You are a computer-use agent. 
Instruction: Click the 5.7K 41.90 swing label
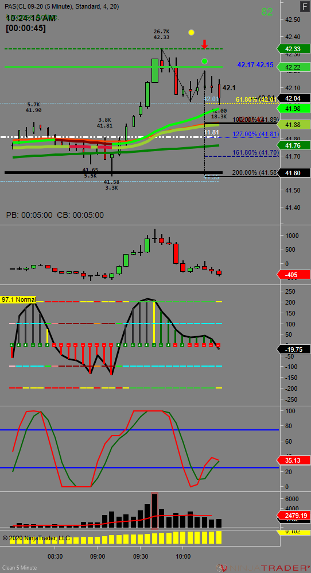(33, 107)
